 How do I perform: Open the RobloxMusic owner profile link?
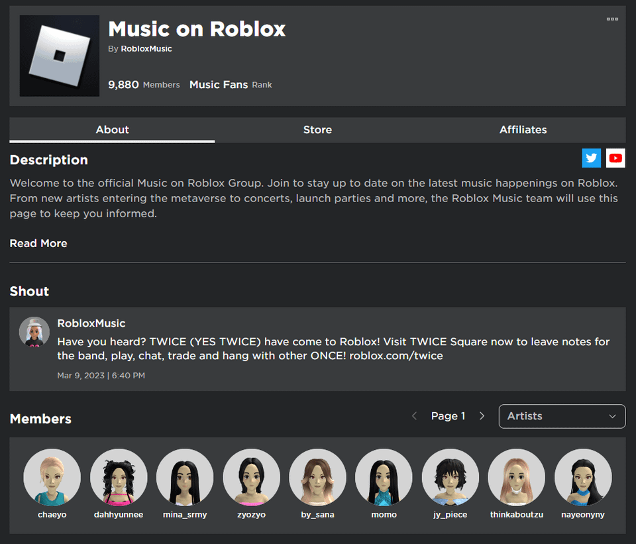pos(146,49)
